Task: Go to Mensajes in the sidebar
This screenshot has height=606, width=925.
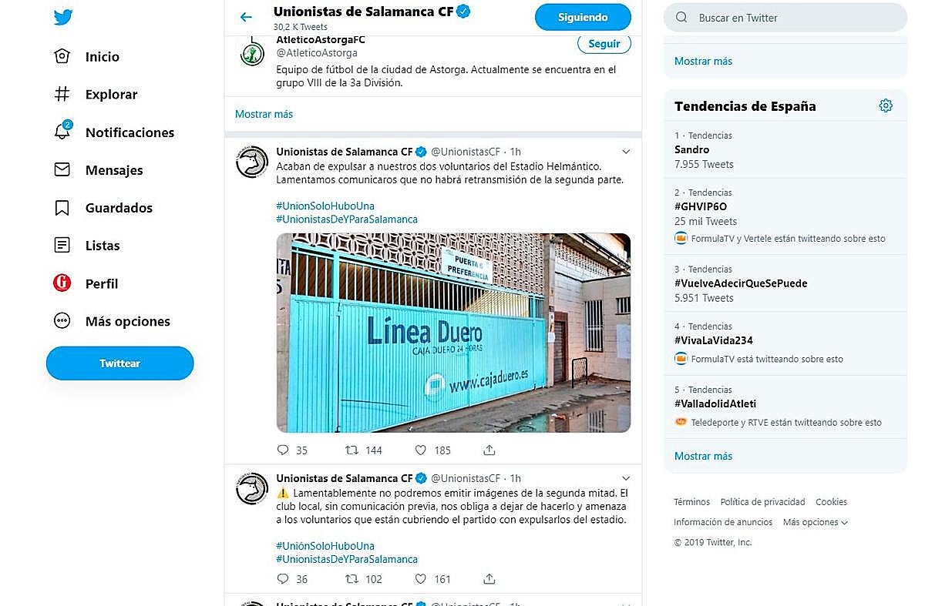Action: (x=114, y=170)
